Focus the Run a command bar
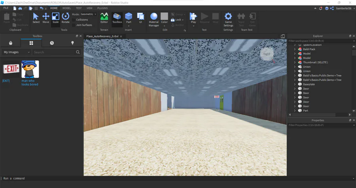This screenshot has width=356, height=188. tap(177, 178)
